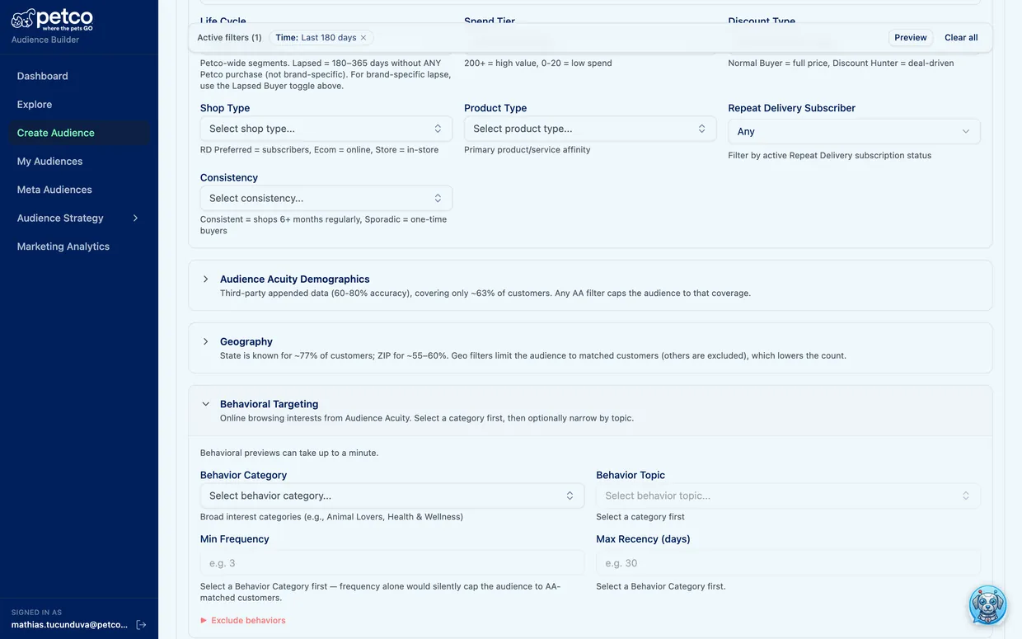The height and width of the screenshot is (639, 1022).
Task: Open My Audiences
Action: pos(50,162)
